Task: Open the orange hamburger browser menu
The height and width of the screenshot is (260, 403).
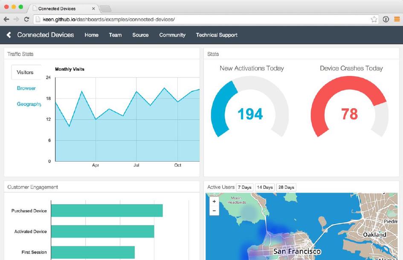Action: (397, 19)
